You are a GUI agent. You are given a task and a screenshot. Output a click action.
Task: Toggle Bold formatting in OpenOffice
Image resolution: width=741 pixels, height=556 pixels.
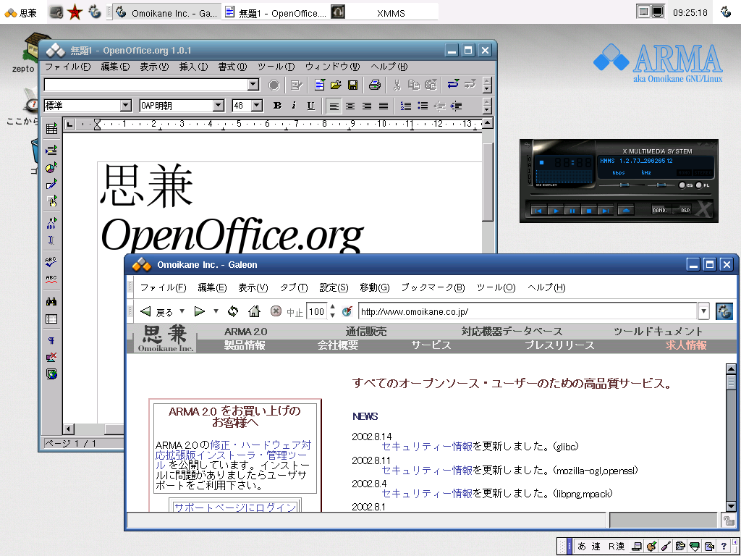tap(278, 106)
